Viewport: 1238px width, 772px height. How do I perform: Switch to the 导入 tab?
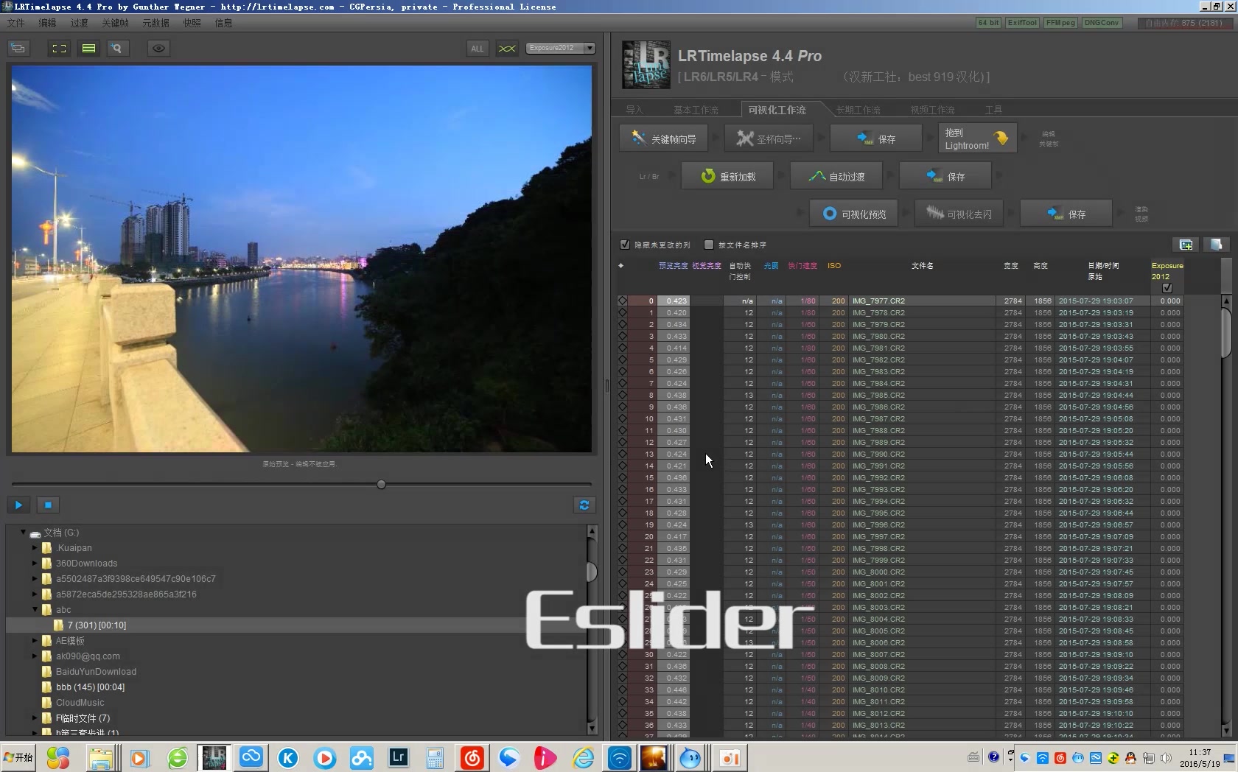(634, 110)
